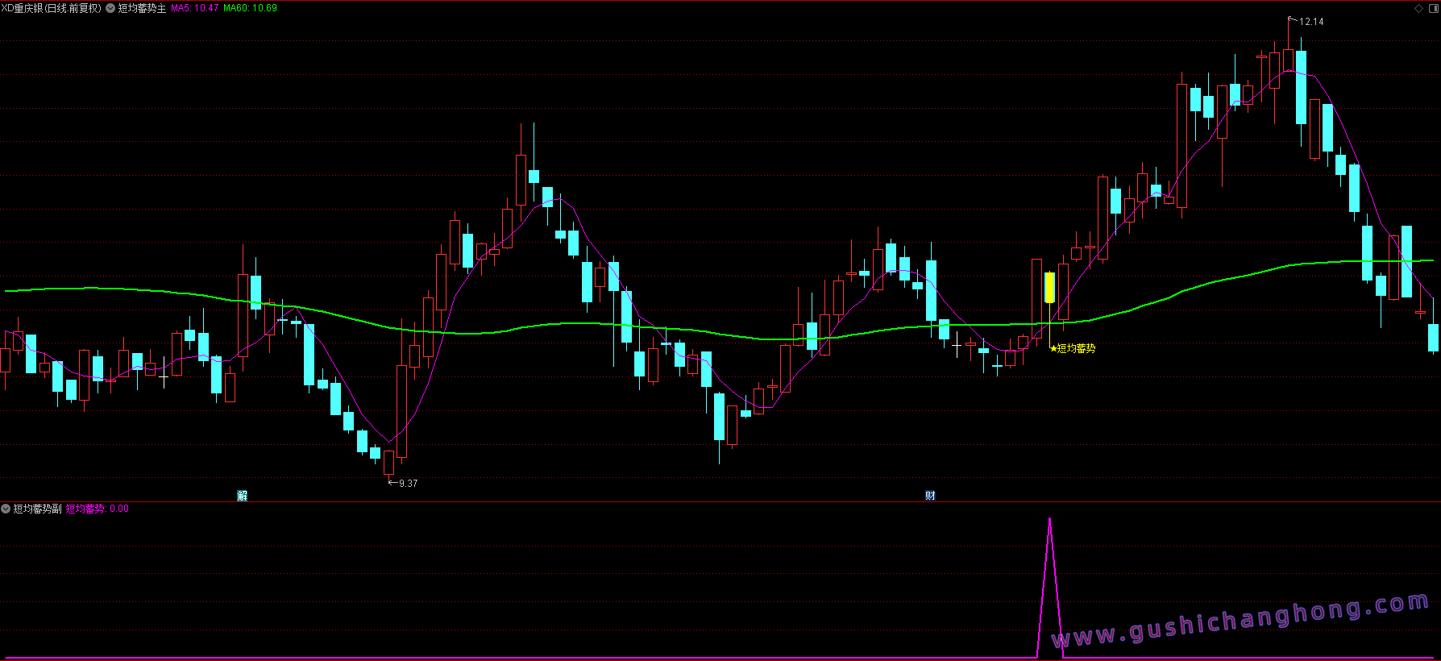Click the yellow star 短均蓄势 signal marker
Screen dimensions: 1441x661
tap(1073, 348)
